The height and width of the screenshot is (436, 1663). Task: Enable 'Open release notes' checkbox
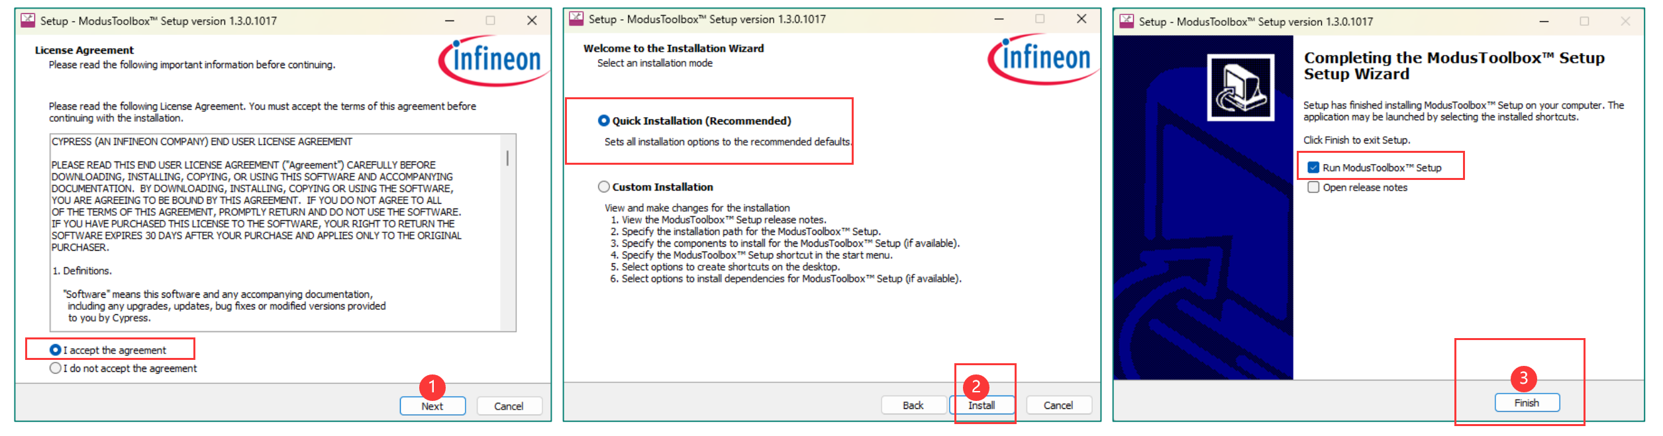tap(1313, 188)
